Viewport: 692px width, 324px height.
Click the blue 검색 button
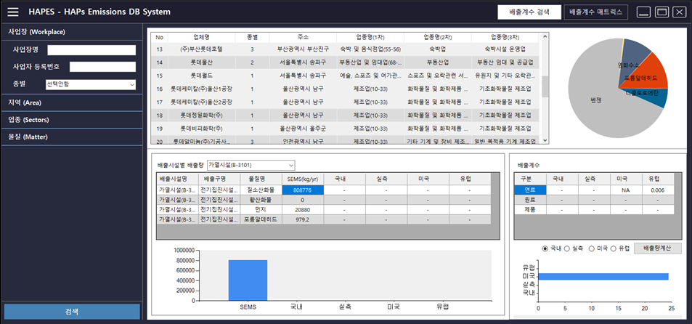[73, 311]
